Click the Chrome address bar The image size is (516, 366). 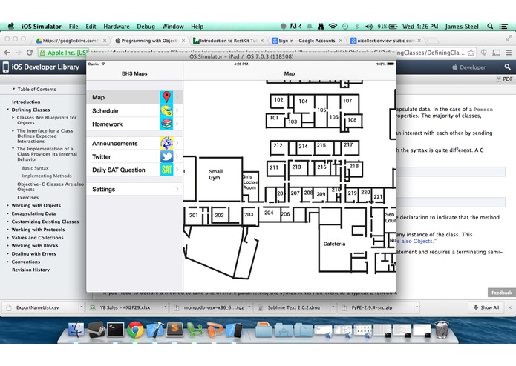pyautogui.click(x=257, y=53)
